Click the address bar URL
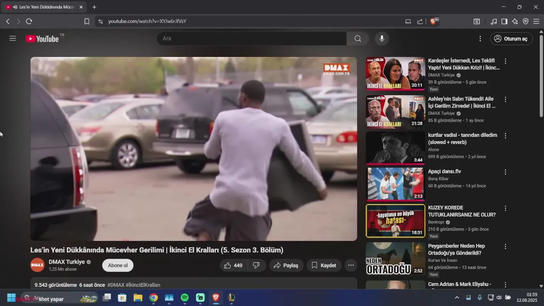The image size is (544, 306). coord(147,21)
